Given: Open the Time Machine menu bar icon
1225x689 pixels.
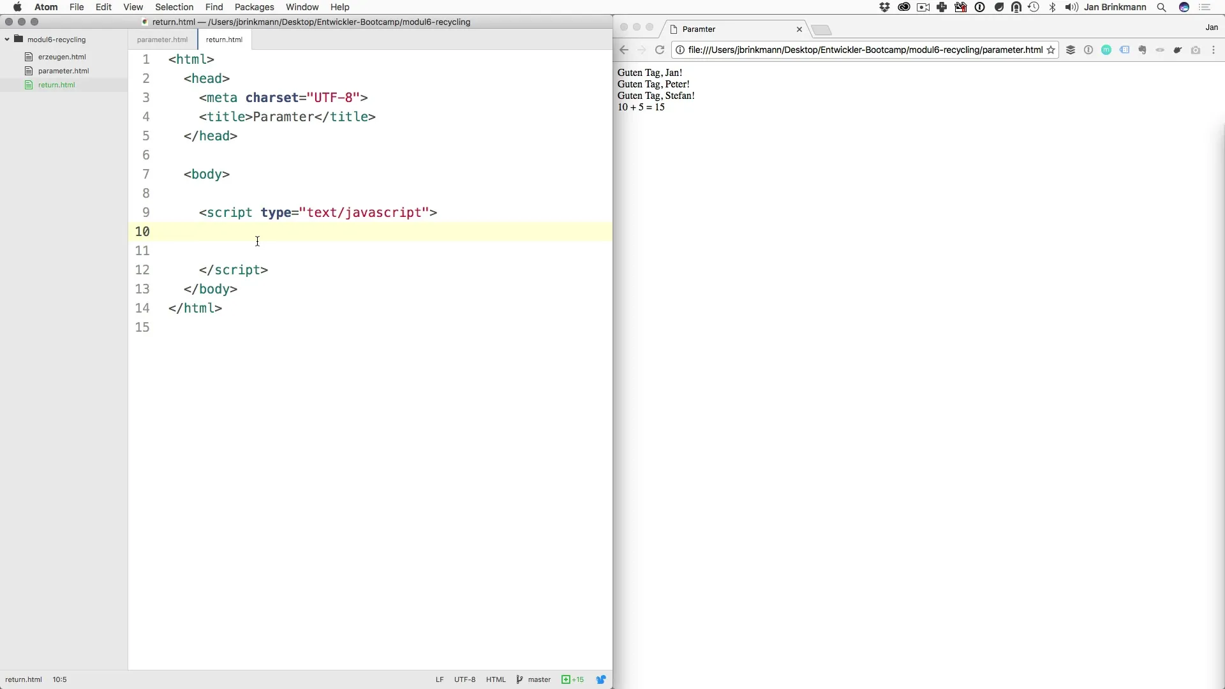Looking at the screenshot, I should [1034, 7].
